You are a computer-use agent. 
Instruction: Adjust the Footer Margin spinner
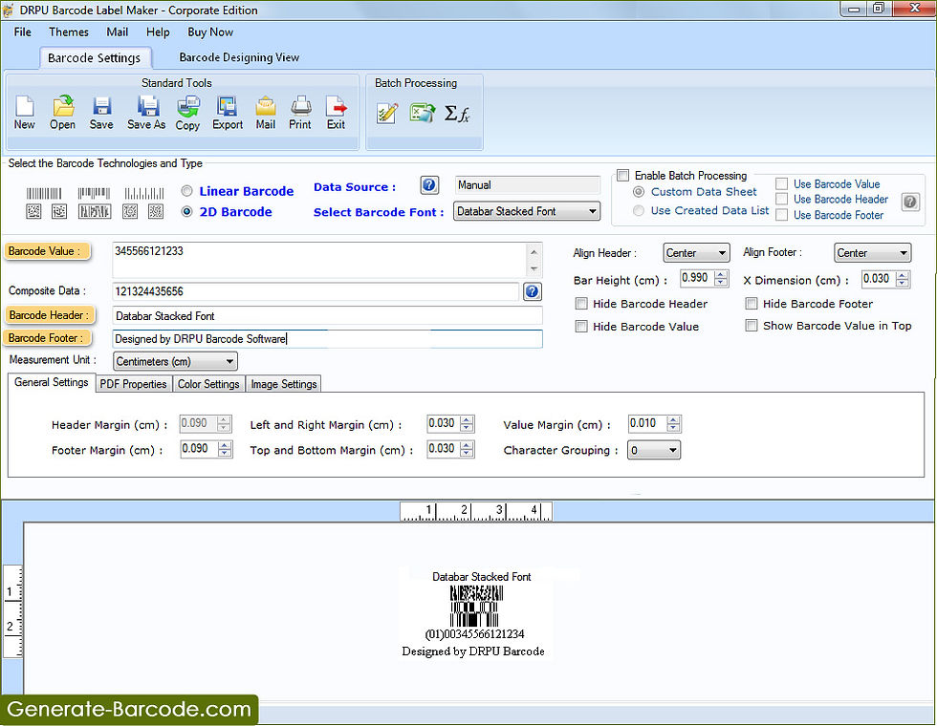(225, 449)
